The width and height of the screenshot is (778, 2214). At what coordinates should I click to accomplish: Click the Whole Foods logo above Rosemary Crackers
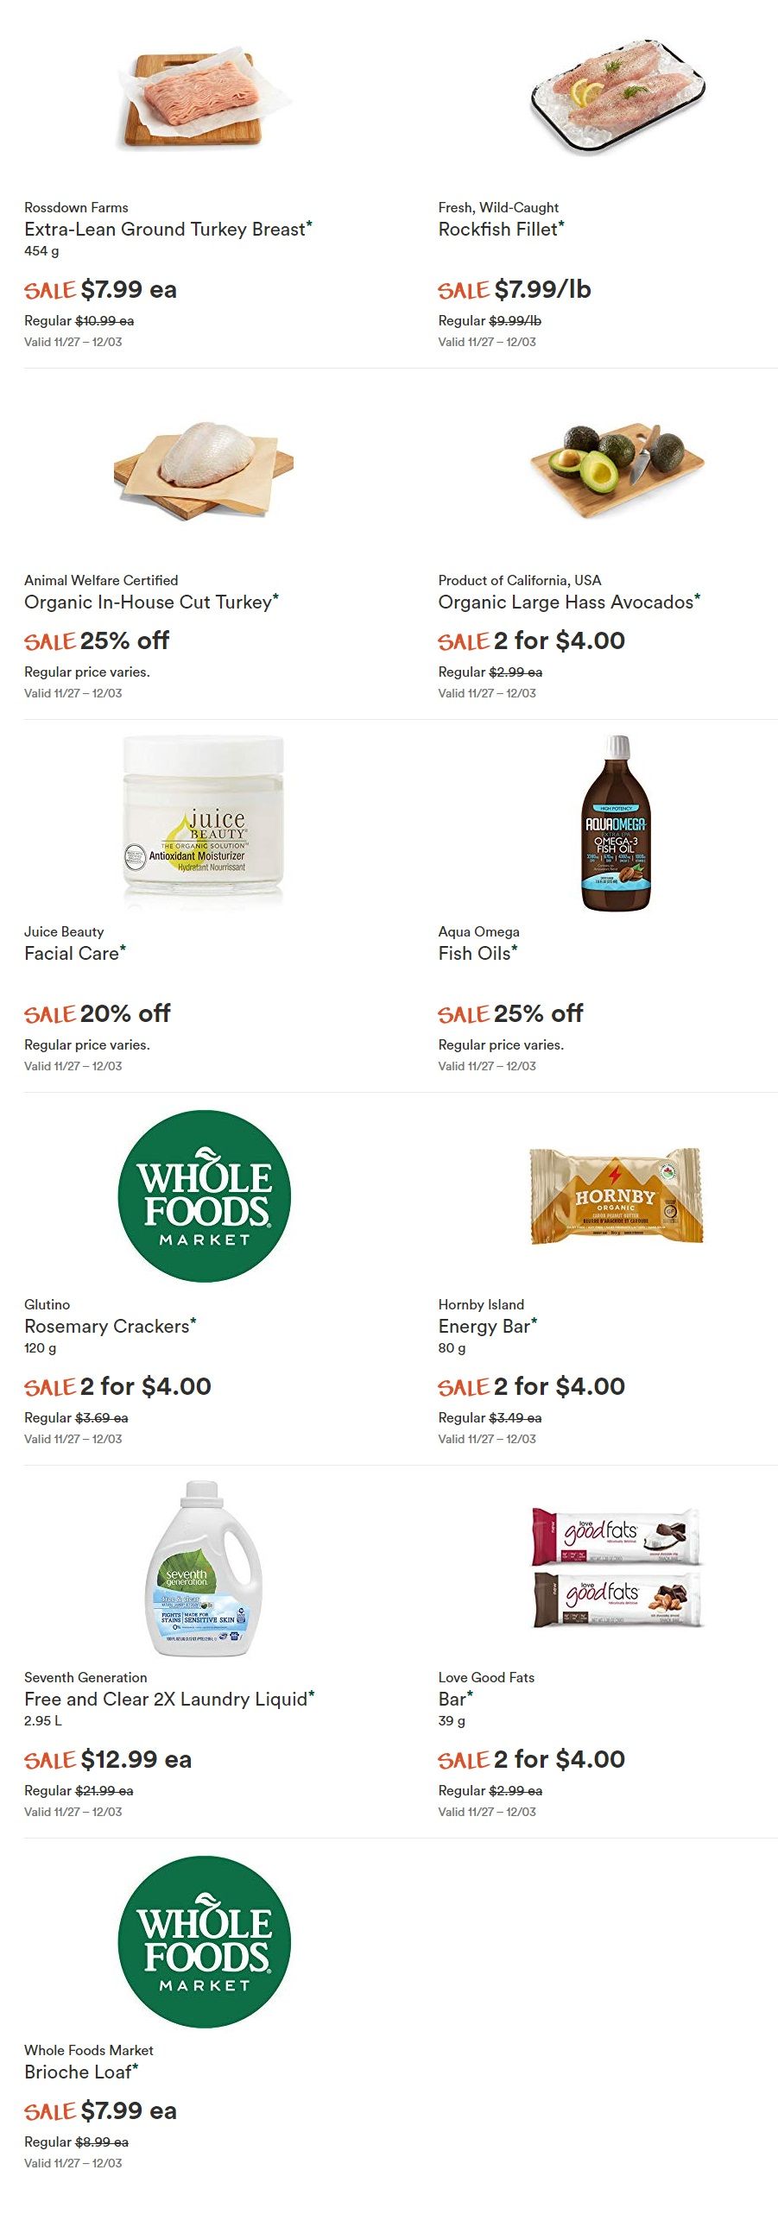[x=204, y=1196]
